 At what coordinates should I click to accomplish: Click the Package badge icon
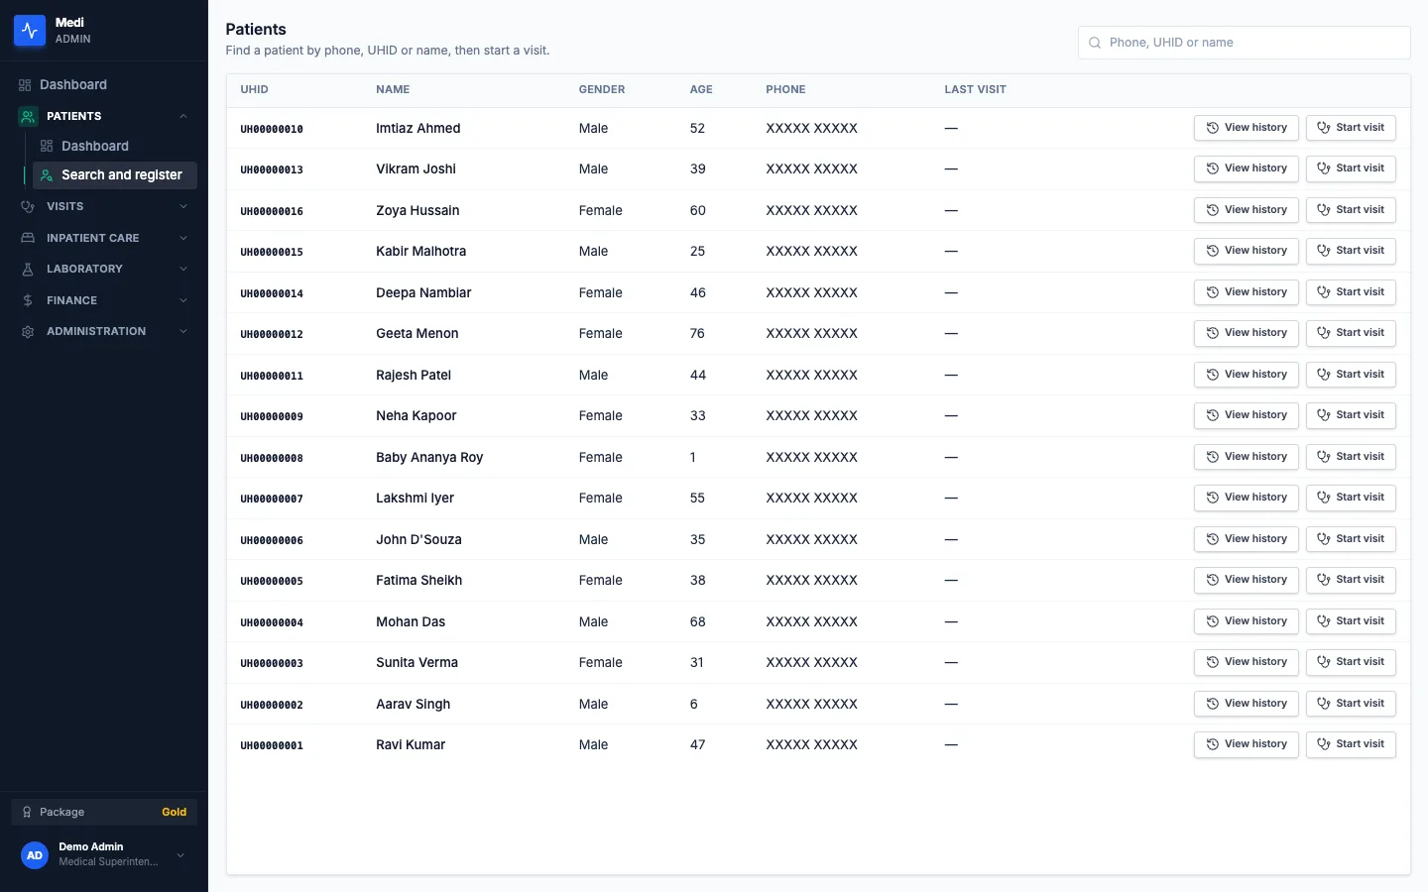click(27, 812)
